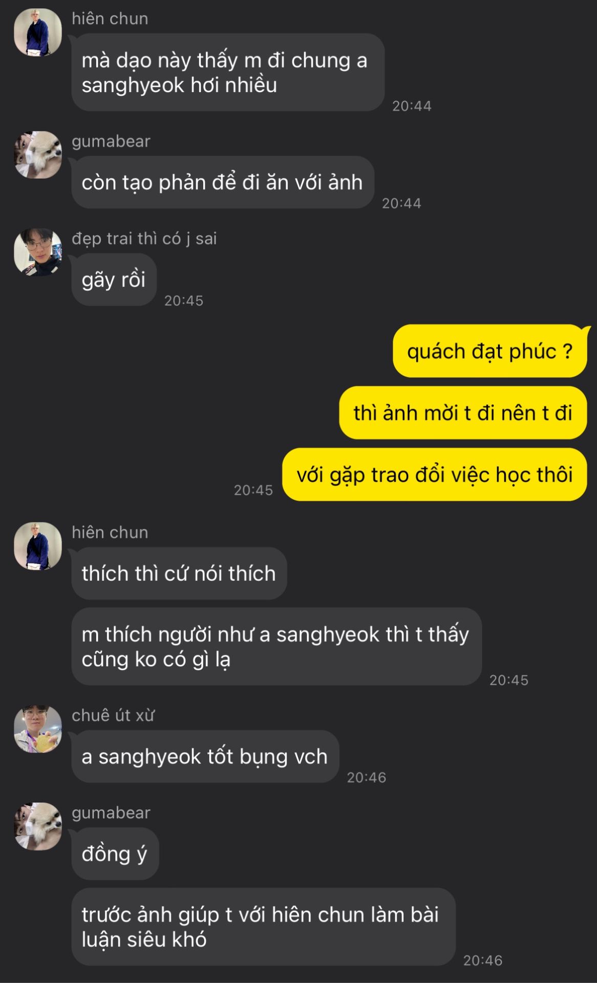Image resolution: width=597 pixels, height=983 pixels.
Task: Select bubble starting 'mà dạo này thấy m'
Action: (x=228, y=72)
